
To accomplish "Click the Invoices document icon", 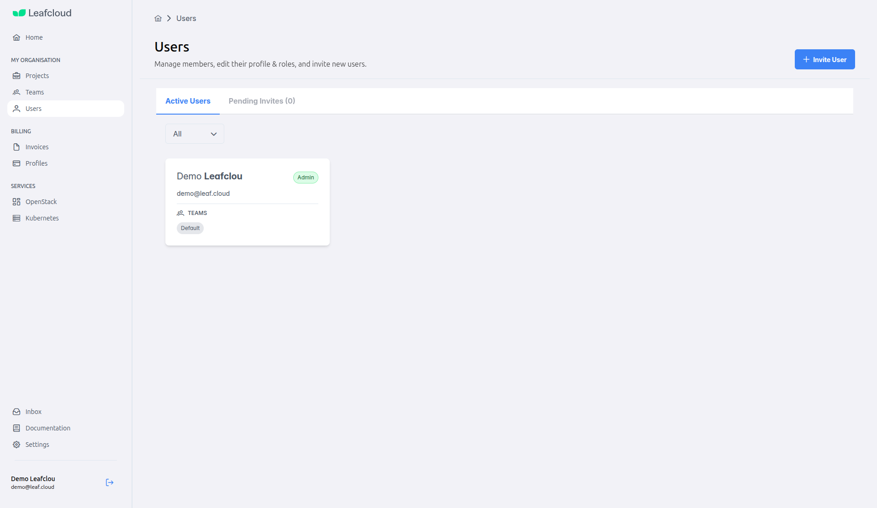I will [x=16, y=147].
